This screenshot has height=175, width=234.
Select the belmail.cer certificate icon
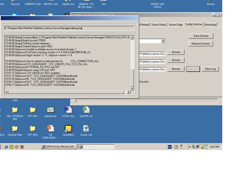(x=51, y=112)
